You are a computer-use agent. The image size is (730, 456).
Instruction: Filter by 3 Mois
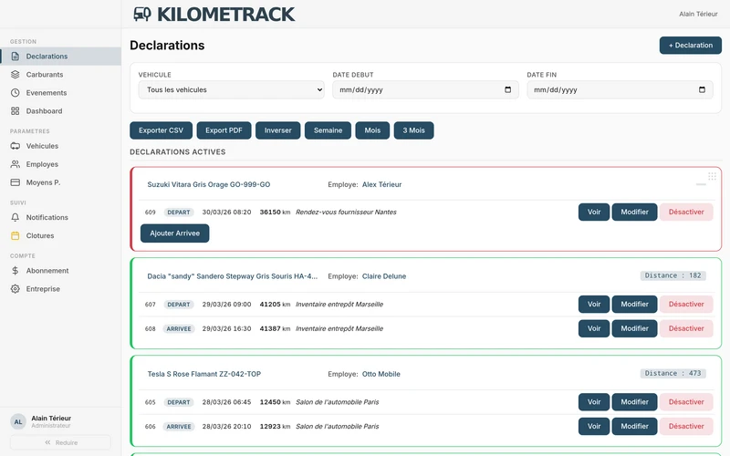point(414,130)
